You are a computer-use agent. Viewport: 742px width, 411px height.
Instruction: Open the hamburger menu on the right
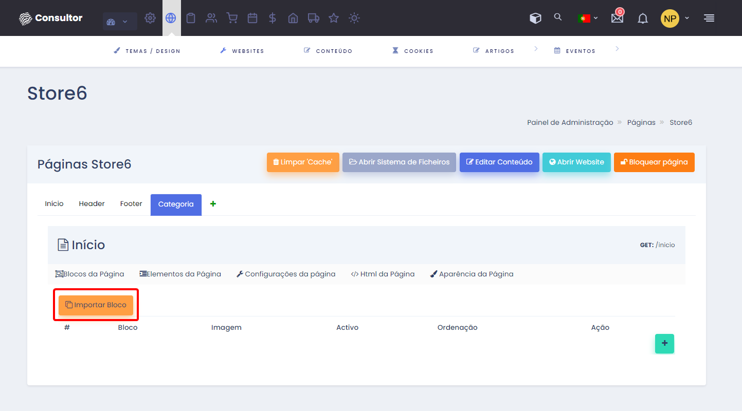click(x=709, y=18)
